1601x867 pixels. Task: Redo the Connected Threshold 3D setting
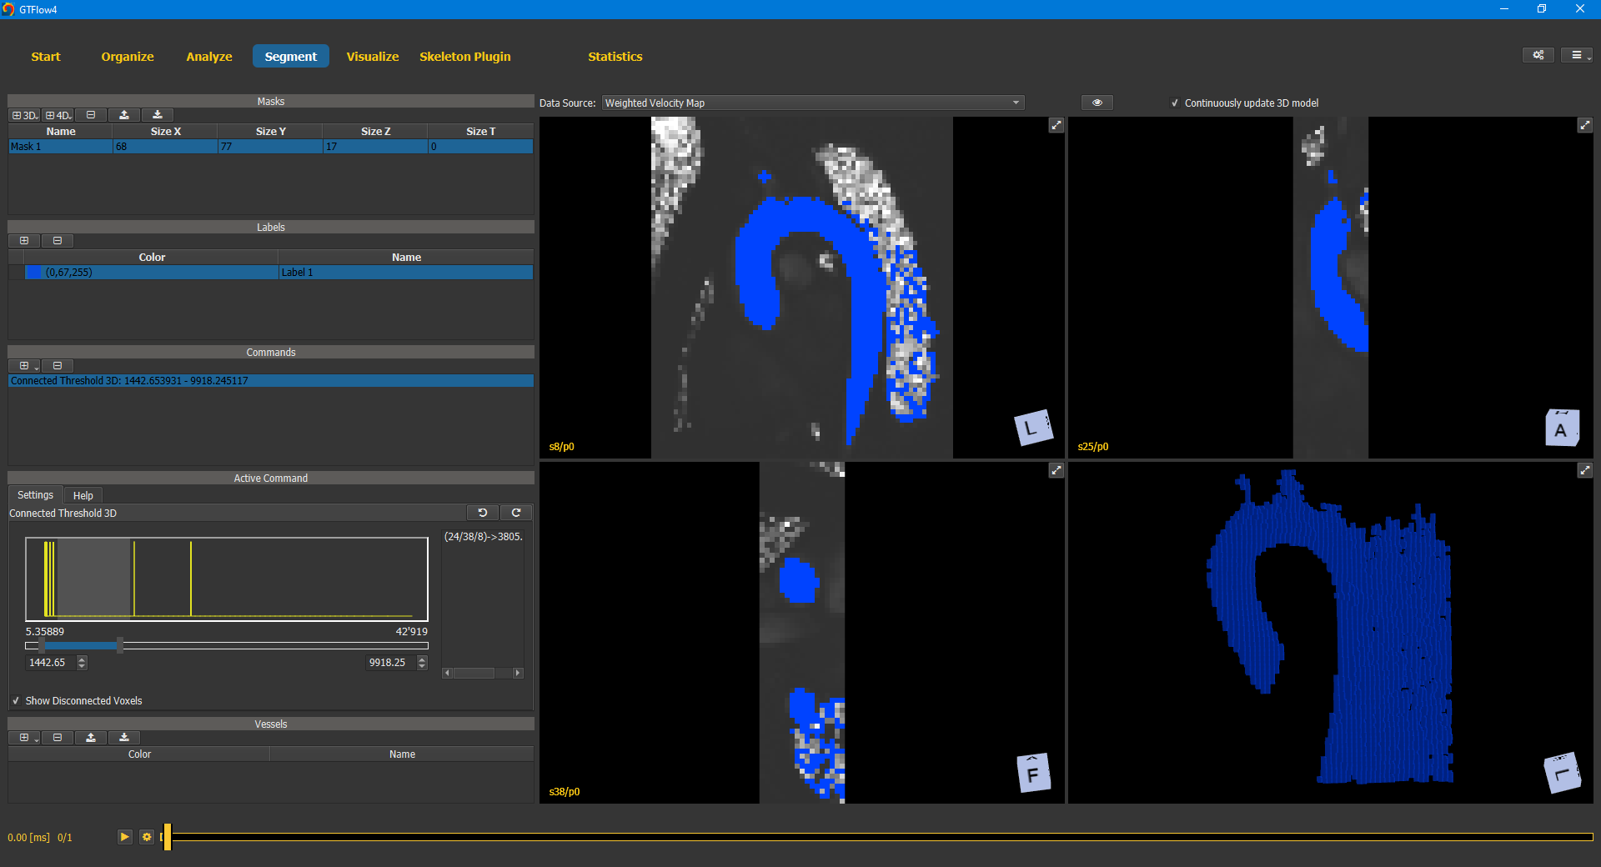click(x=515, y=513)
